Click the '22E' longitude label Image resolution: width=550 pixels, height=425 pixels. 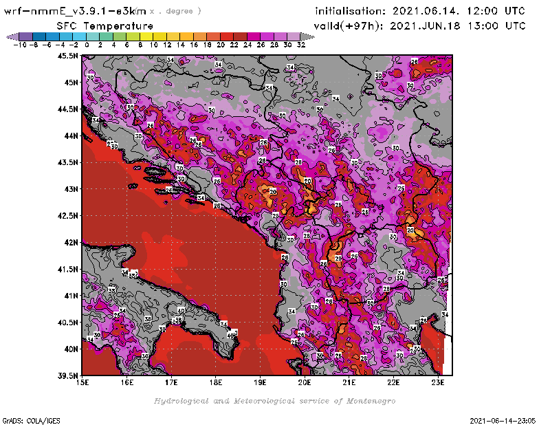point(393,382)
